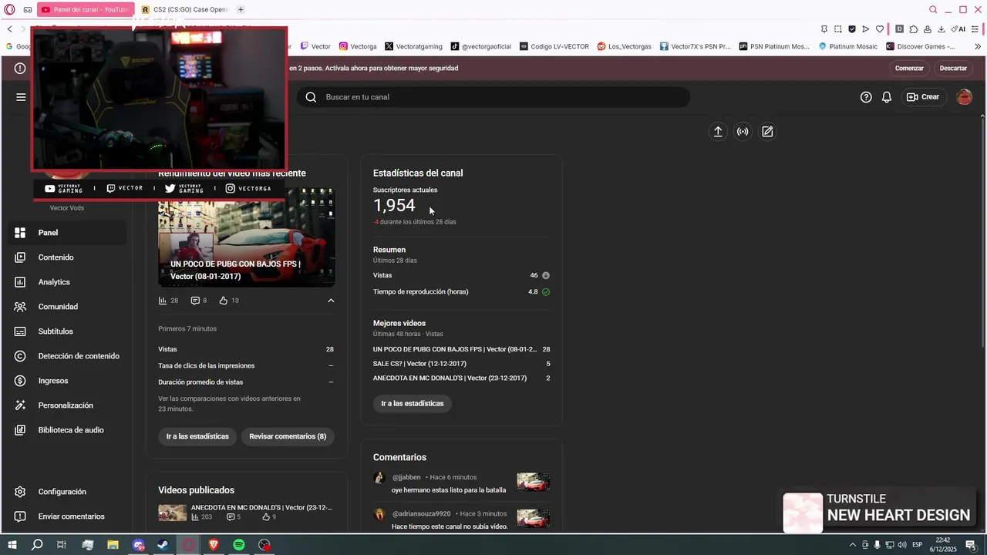Open Personalización in the sidebar
Screen dimensions: 987x555
coord(68,405)
